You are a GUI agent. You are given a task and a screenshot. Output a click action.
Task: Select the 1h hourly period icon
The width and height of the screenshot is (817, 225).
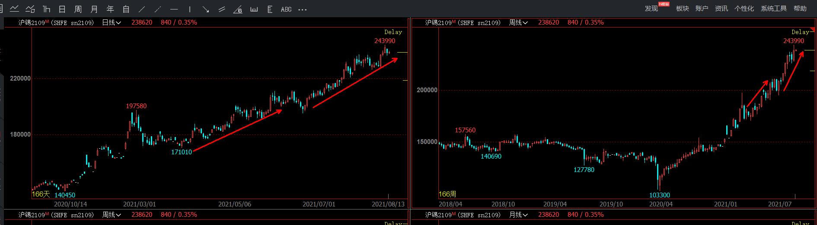pos(47,9)
